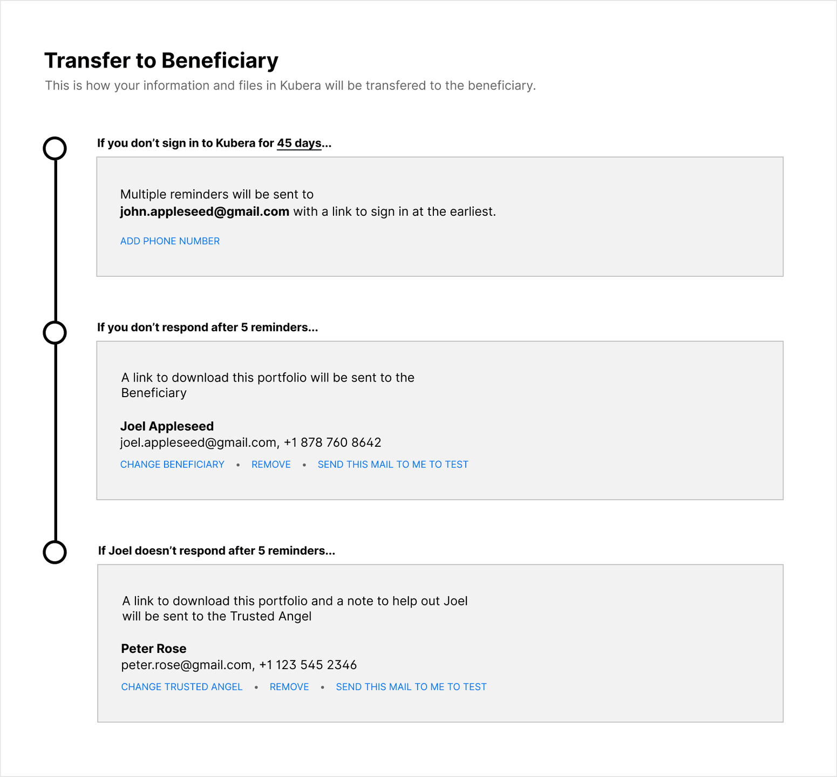
Task: Click the timeline circle for the 45 days step
Action: pos(55,148)
